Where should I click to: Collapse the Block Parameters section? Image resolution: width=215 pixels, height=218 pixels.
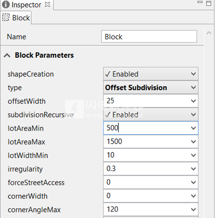(7, 55)
